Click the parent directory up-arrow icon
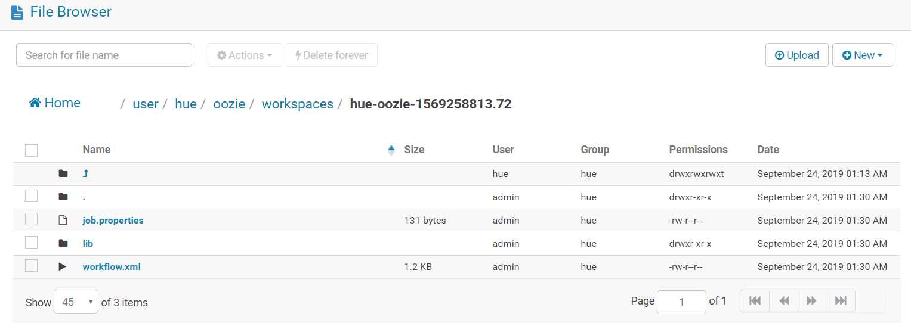This screenshot has width=911, height=335. click(85, 173)
